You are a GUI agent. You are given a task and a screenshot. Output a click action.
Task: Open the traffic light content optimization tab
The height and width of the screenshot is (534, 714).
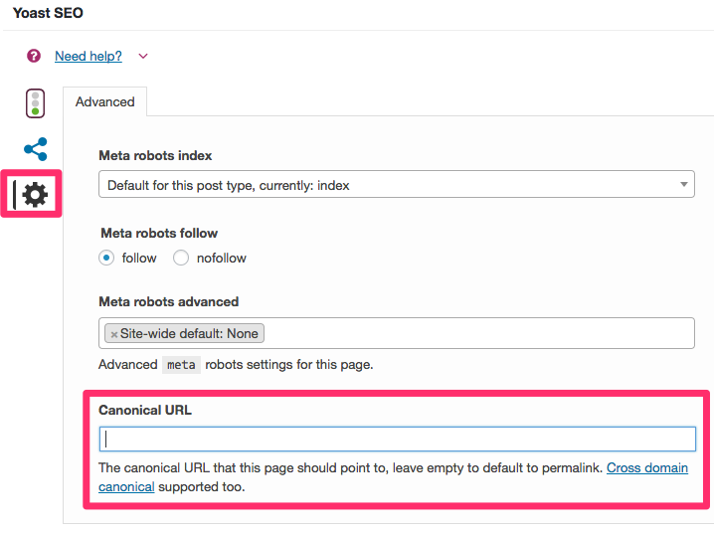[35, 103]
